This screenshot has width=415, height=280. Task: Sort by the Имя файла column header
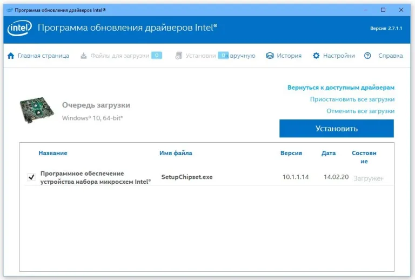[x=176, y=153]
